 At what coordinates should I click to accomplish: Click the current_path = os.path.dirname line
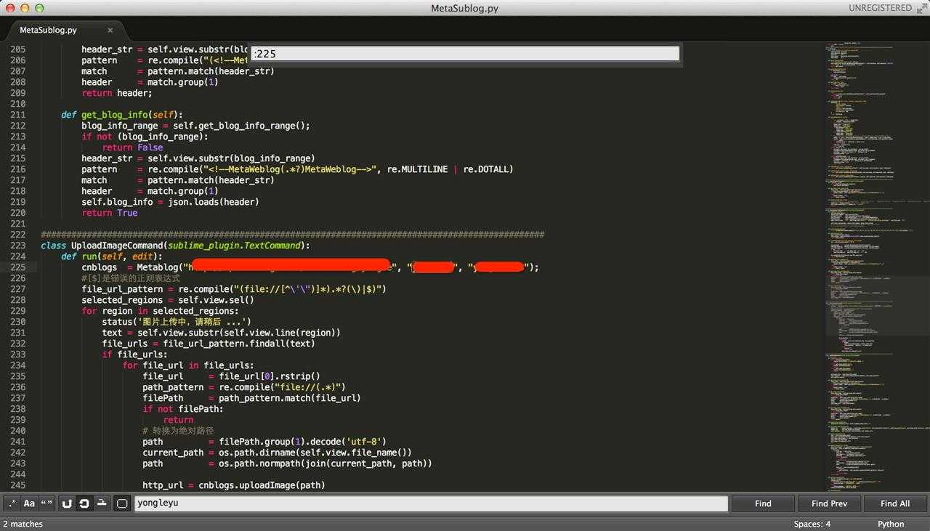click(x=277, y=453)
